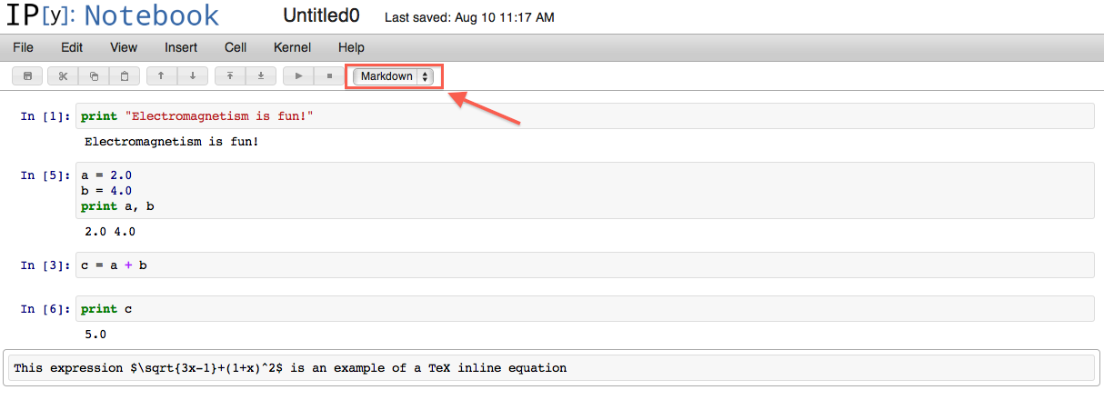Open the Help menu
Viewport: 1104px width, 410px height.
tap(351, 47)
